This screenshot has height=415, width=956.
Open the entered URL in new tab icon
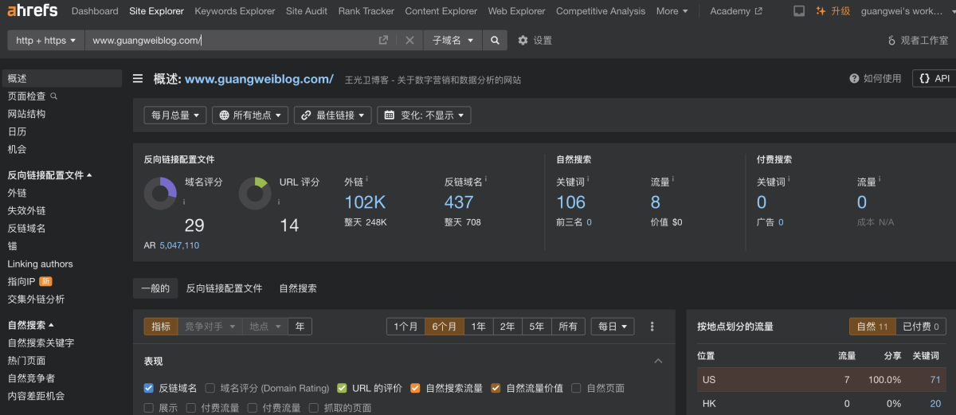(383, 40)
